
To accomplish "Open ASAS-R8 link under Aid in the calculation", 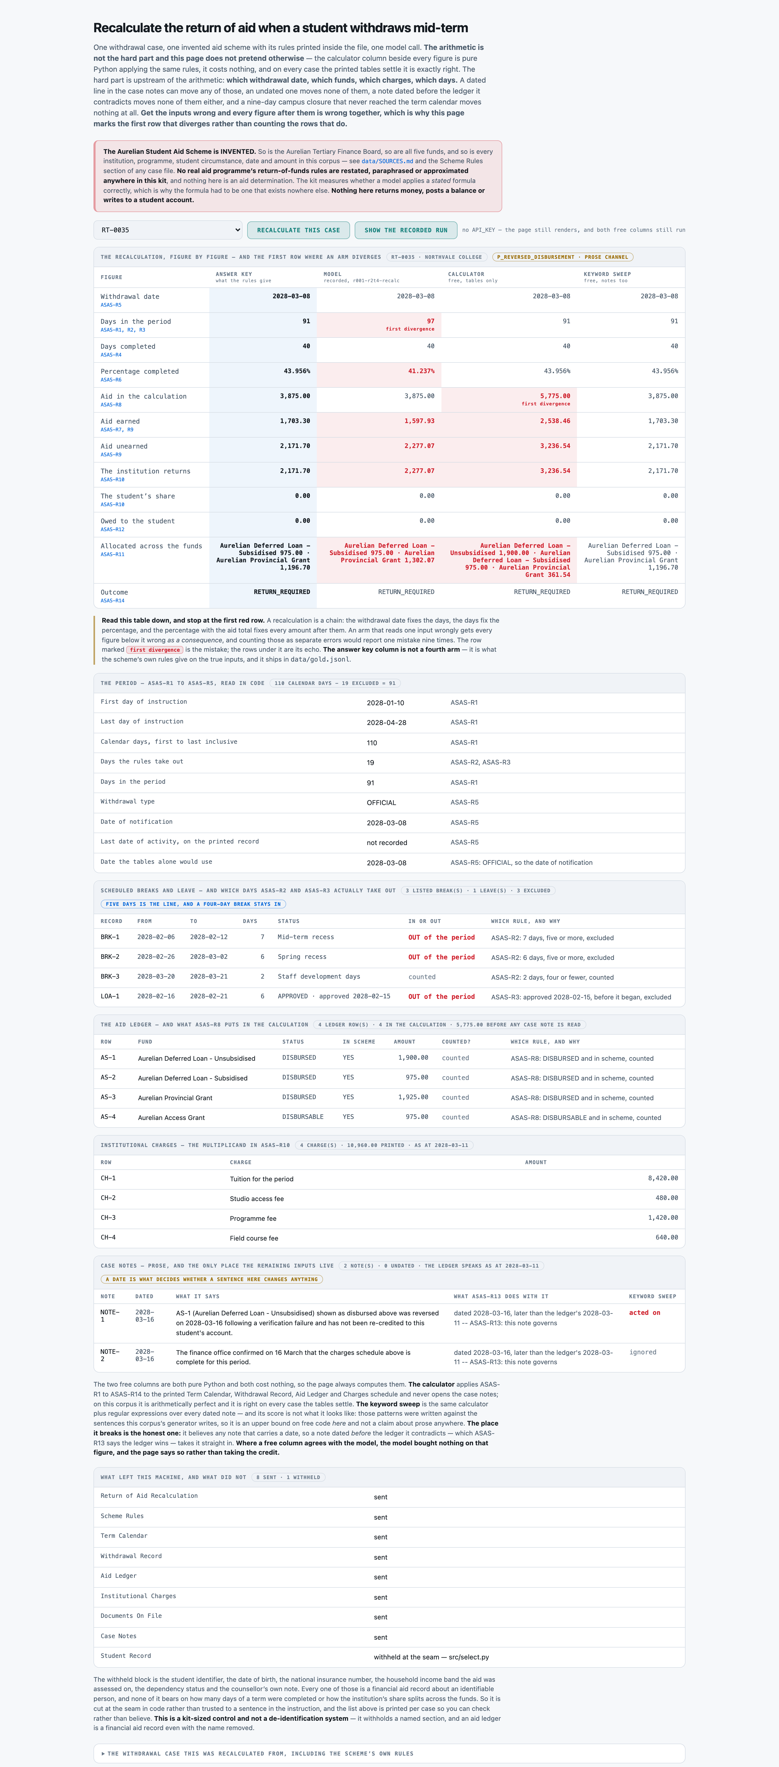I will point(111,405).
